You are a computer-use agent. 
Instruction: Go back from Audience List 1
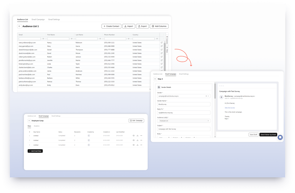click(19, 26)
